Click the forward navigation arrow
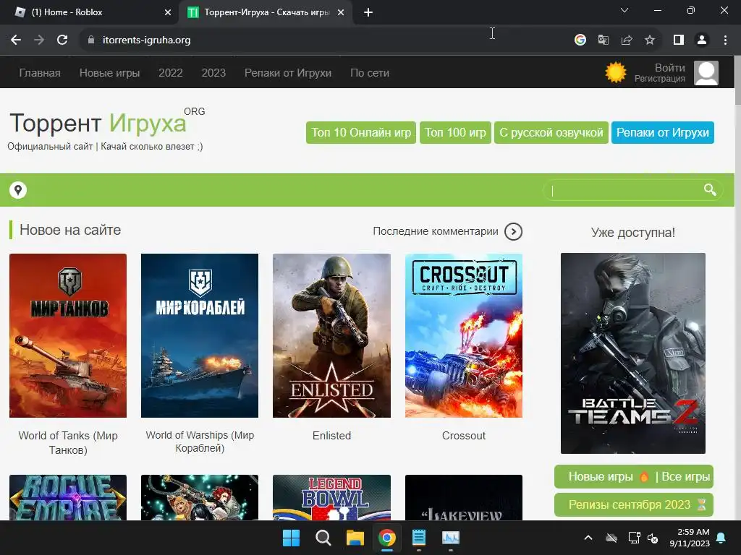 tap(39, 40)
